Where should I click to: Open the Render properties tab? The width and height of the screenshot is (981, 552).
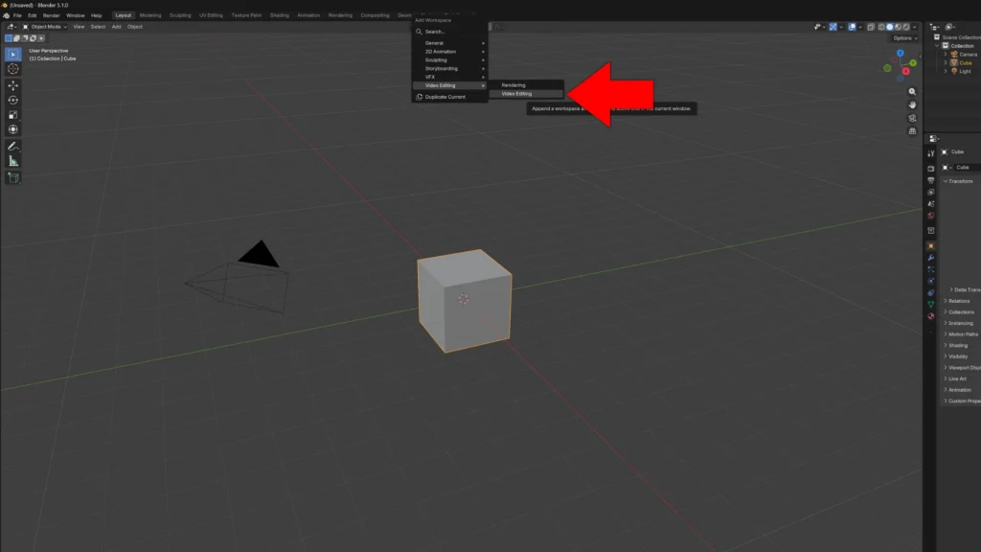931,169
